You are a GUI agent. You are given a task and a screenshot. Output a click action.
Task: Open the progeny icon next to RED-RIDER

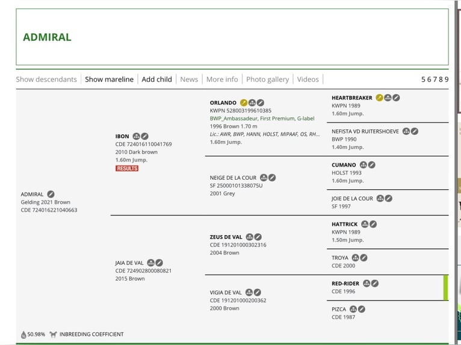[x=367, y=284]
